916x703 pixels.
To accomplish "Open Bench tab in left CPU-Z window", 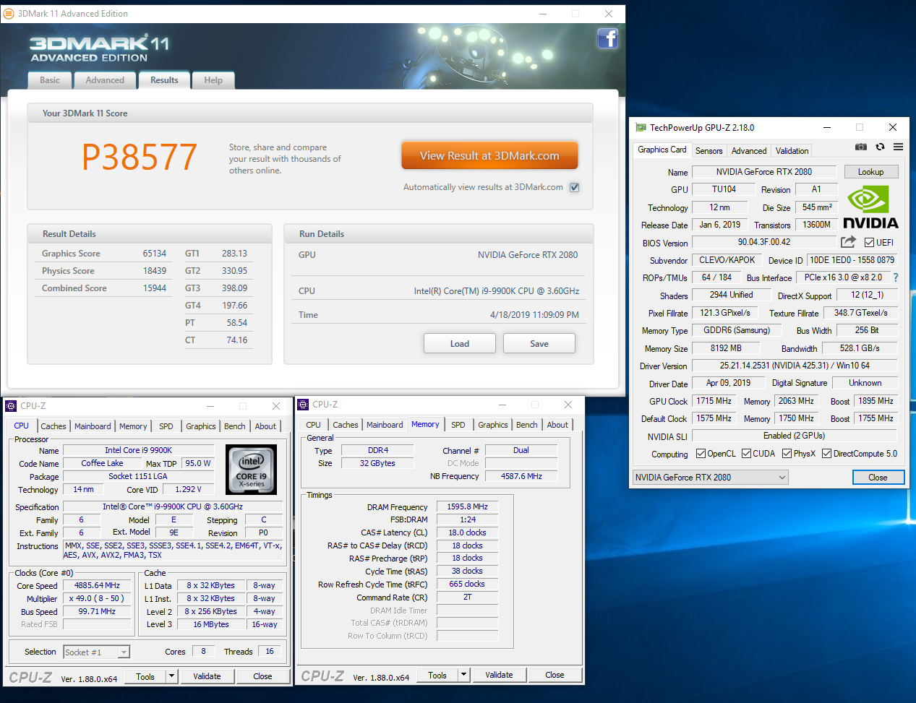I will (x=235, y=426).
